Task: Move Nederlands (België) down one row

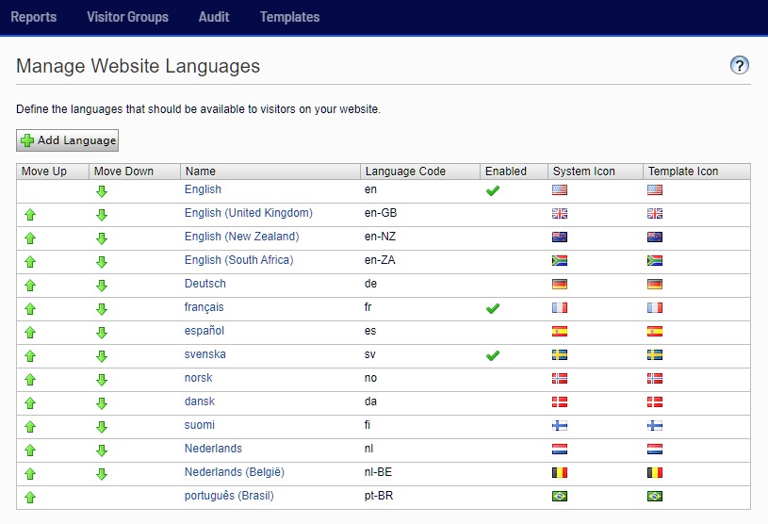Action: 102,473
